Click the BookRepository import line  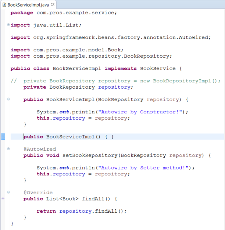click(x=91, y=56)
